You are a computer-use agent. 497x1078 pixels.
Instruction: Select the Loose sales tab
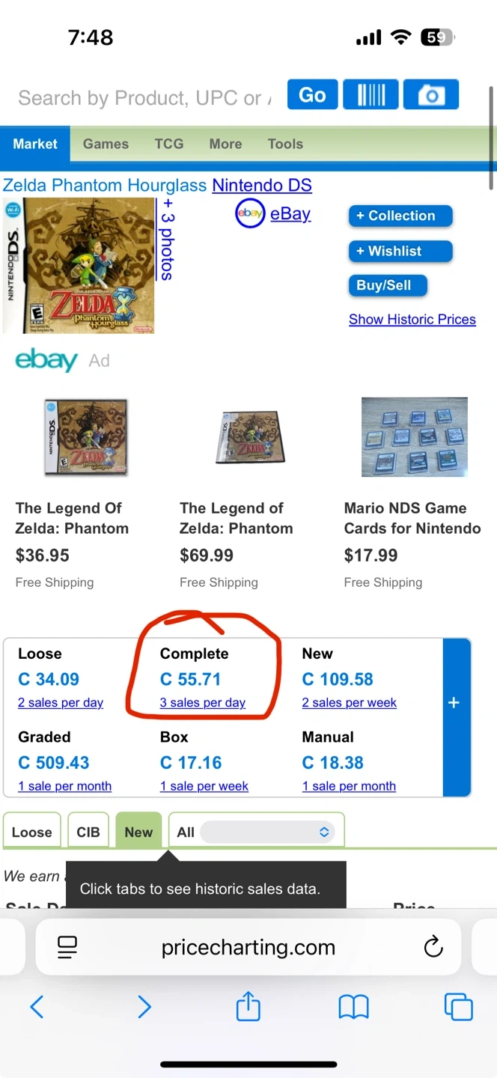32,832
